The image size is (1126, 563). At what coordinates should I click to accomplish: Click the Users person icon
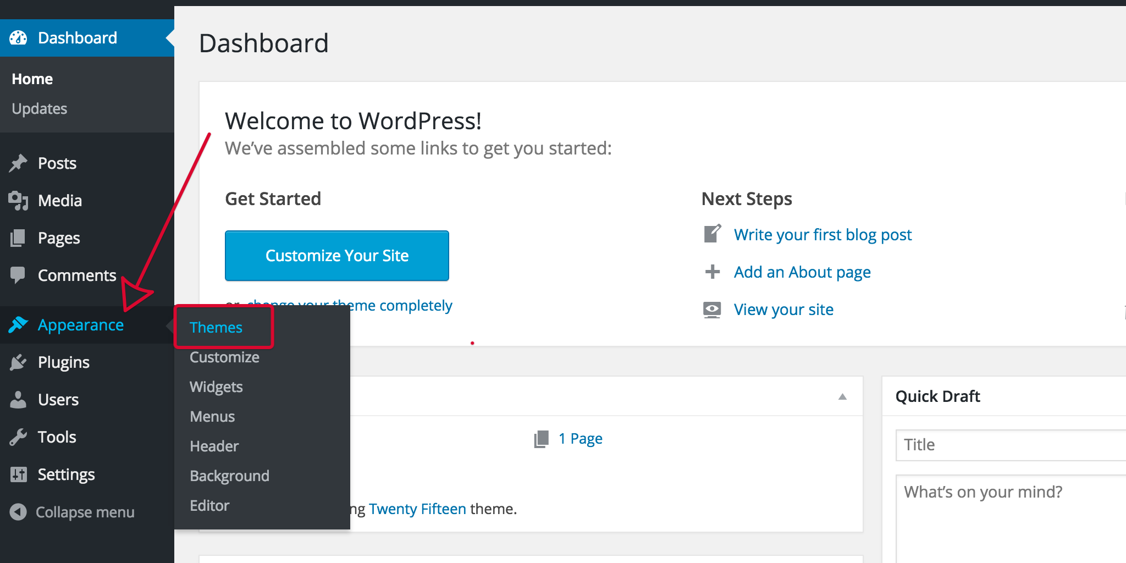point(18,399)
